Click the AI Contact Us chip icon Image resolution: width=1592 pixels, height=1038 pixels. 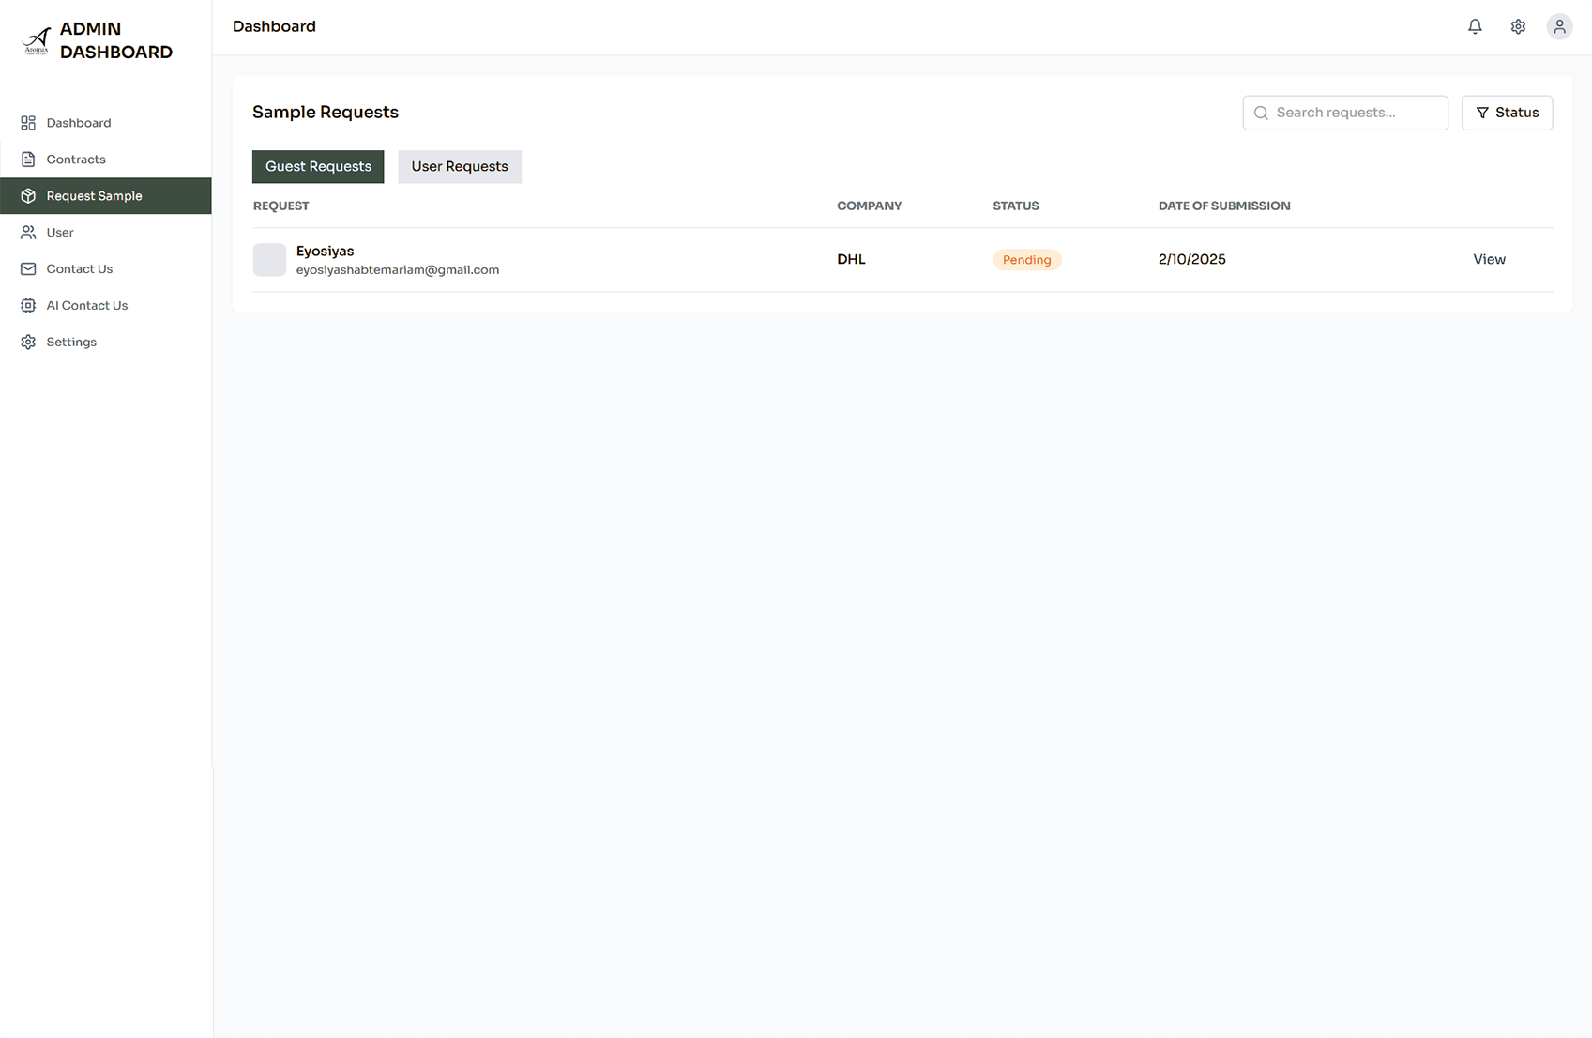click(x=28, y=306)
